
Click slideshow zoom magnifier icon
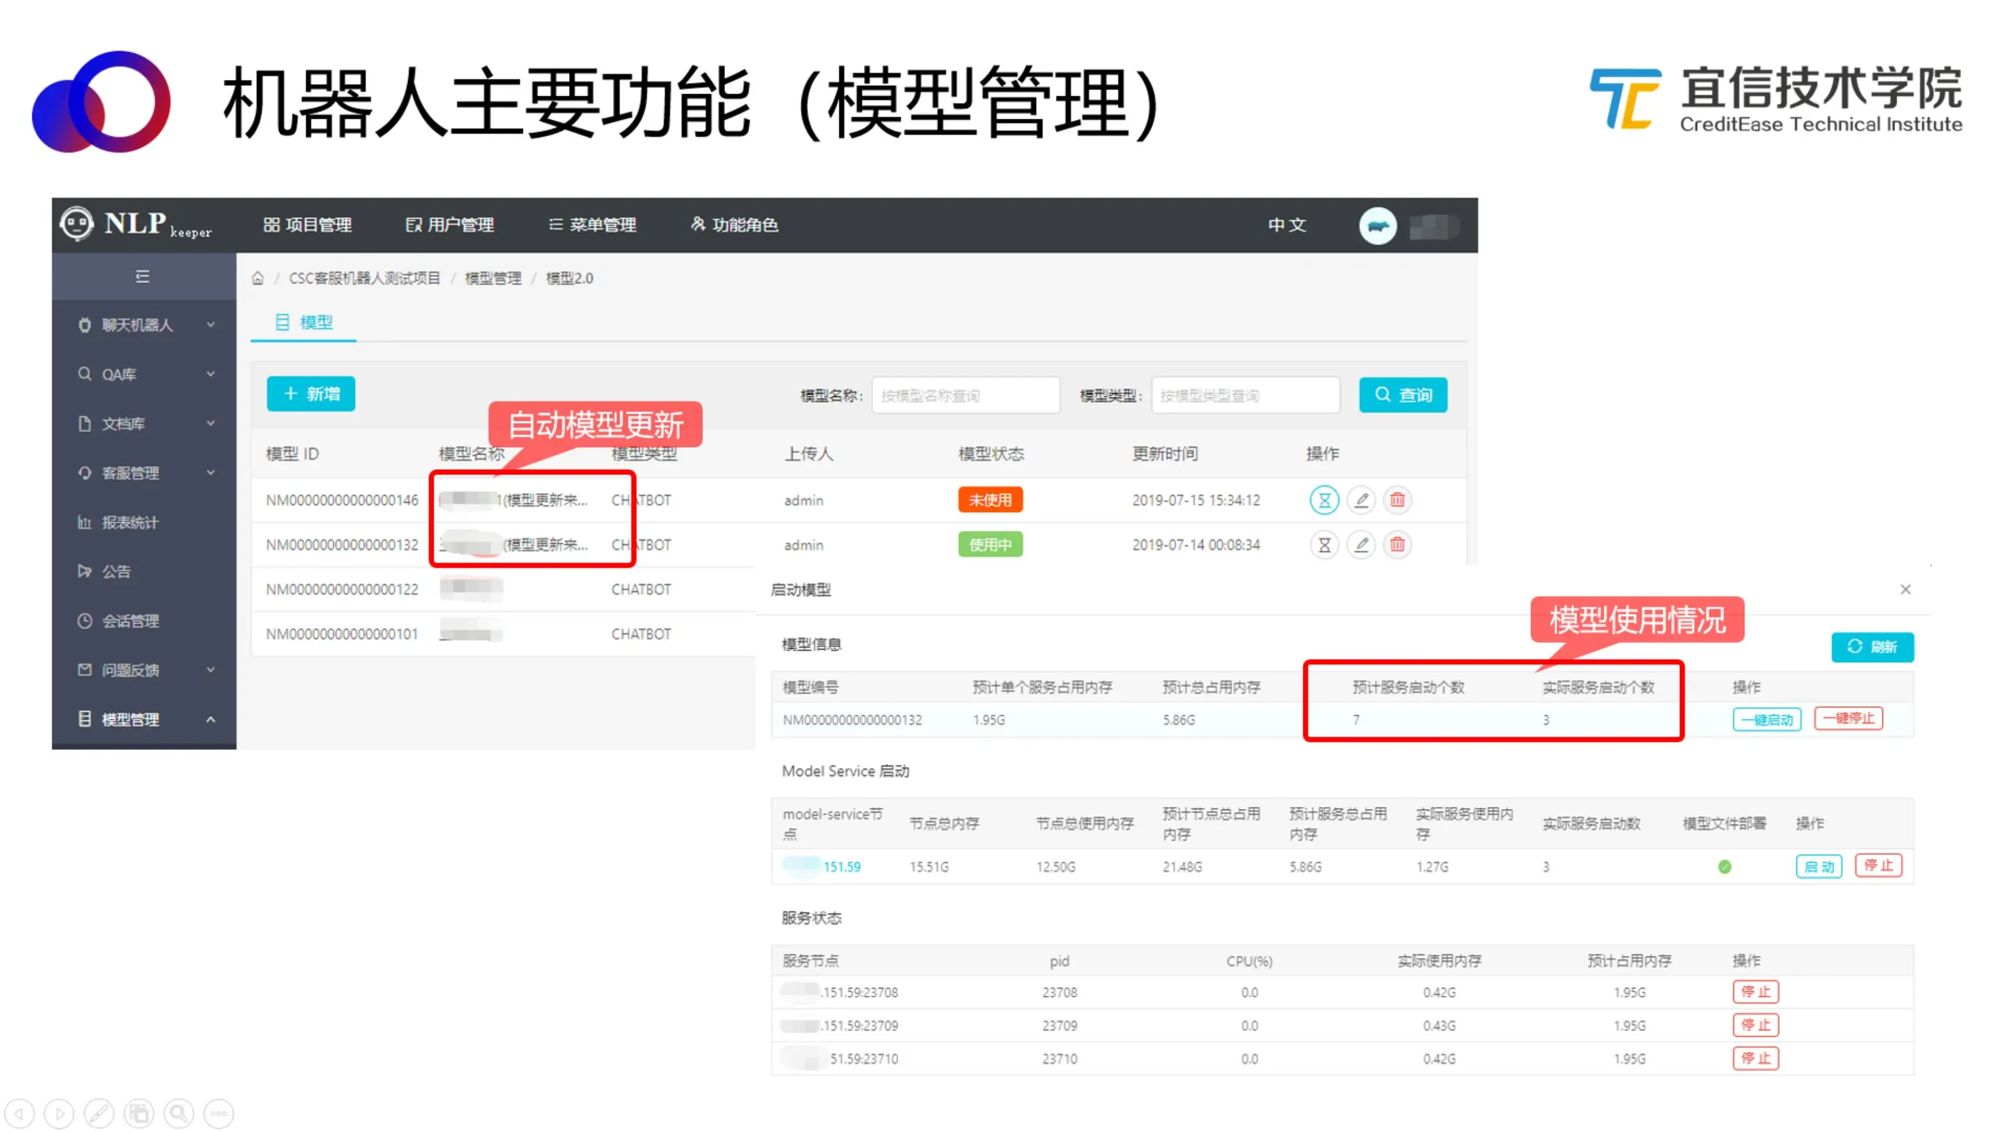[179, 1112]
